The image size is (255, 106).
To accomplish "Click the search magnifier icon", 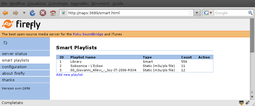I will [250, 13].
